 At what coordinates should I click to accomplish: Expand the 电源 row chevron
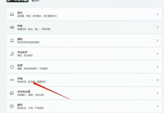point(158,67)
